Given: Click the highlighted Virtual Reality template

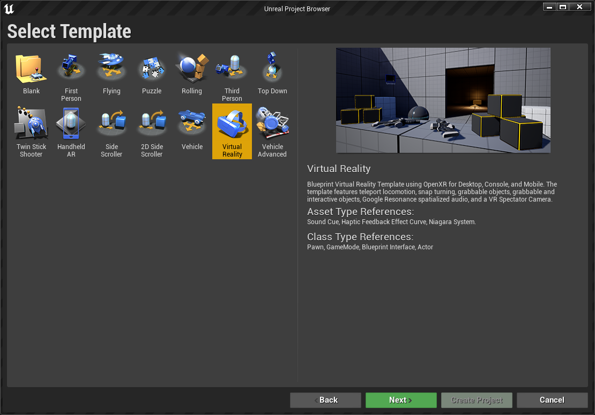Looking at the screenshot, I should (x=232, y=131).
